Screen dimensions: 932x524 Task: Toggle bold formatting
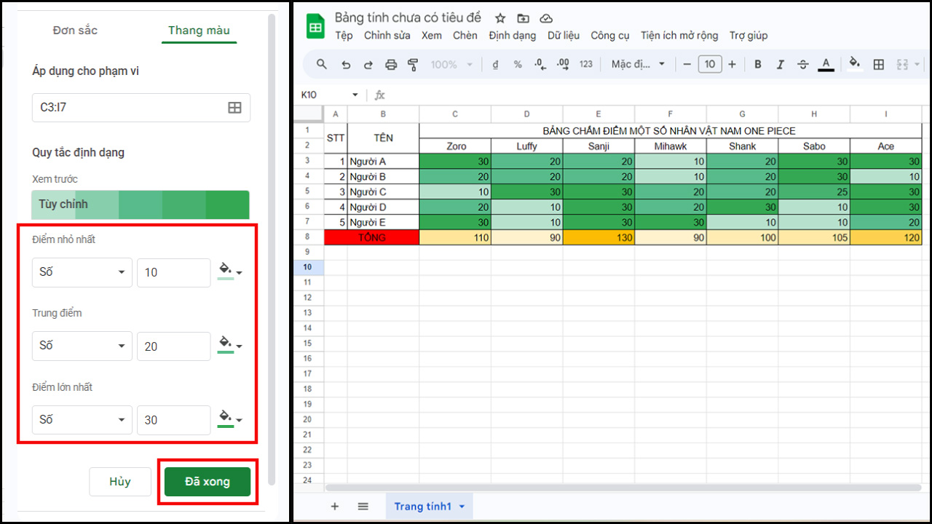pyautogui.click(x=757, y=64)
